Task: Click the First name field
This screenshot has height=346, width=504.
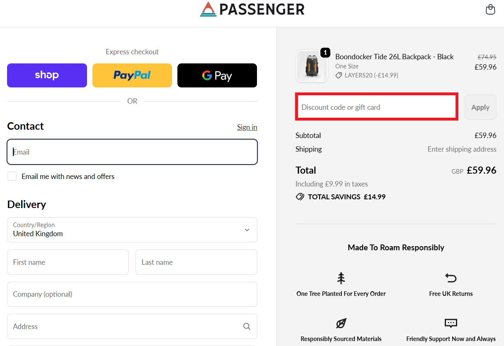Action: (x=68, y=262)
